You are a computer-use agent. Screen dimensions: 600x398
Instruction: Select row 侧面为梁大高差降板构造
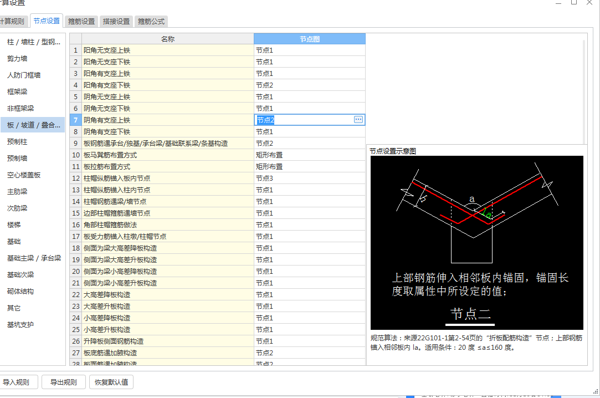point(168,248)
